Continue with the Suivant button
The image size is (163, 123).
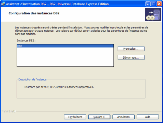click(x=99, y=117)
